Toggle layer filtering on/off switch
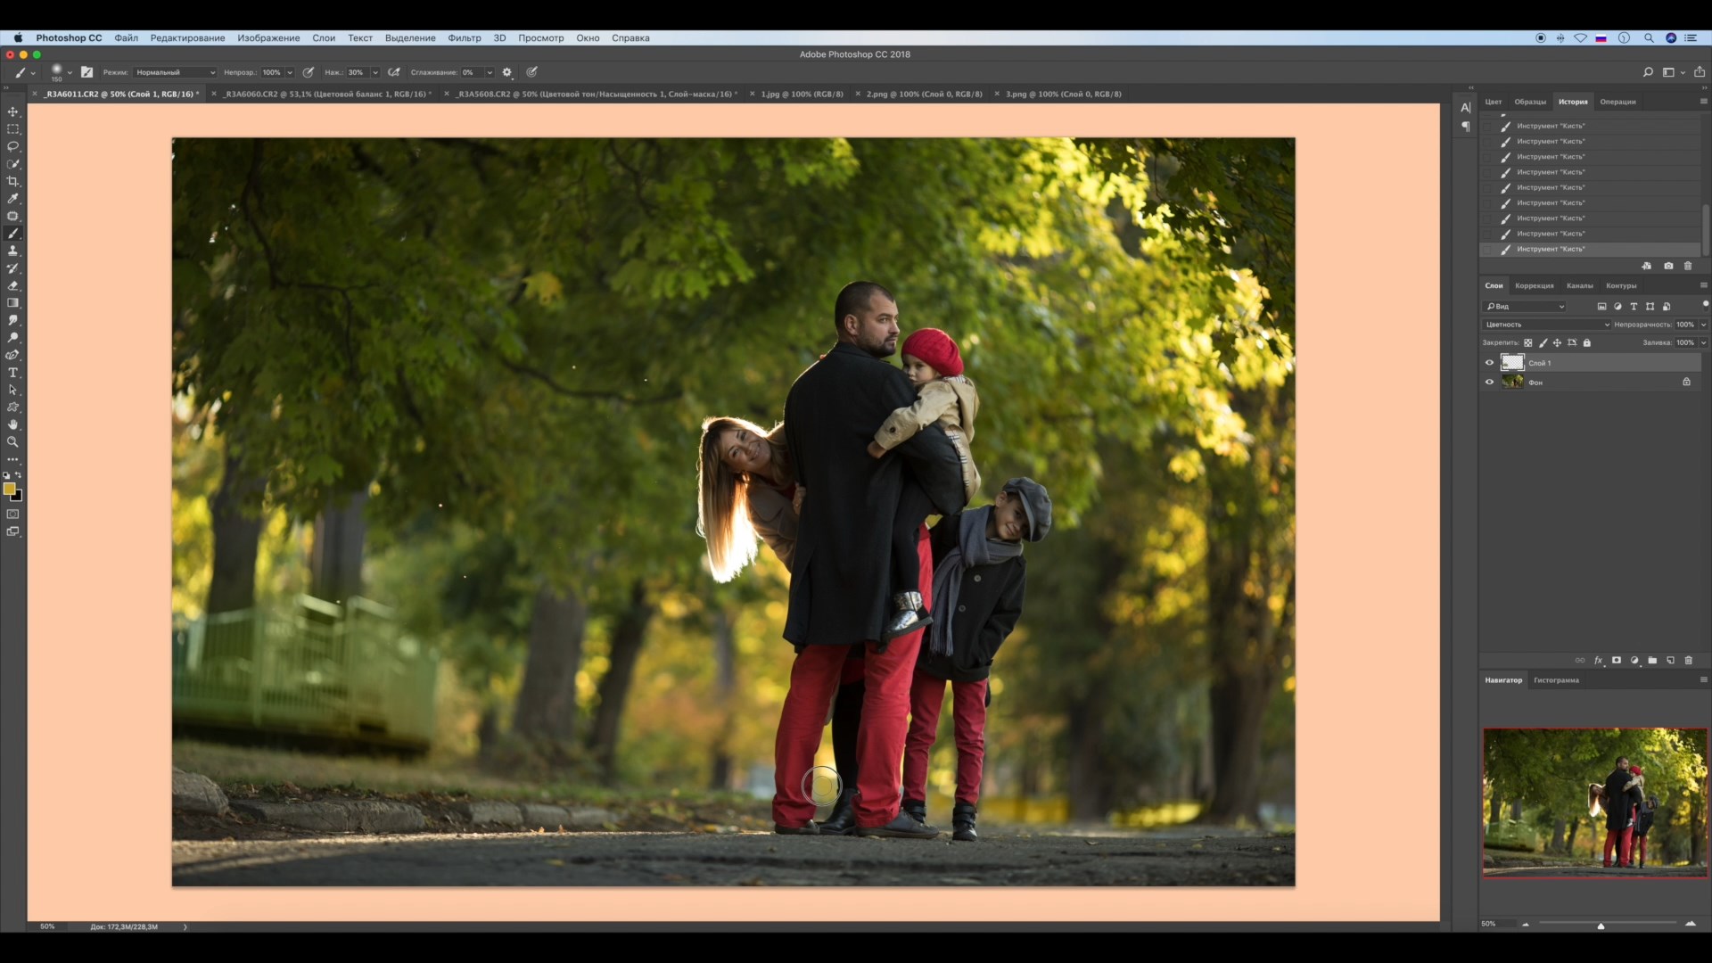The height and width of the screenshot is (963, 1712). (1705, 305)
